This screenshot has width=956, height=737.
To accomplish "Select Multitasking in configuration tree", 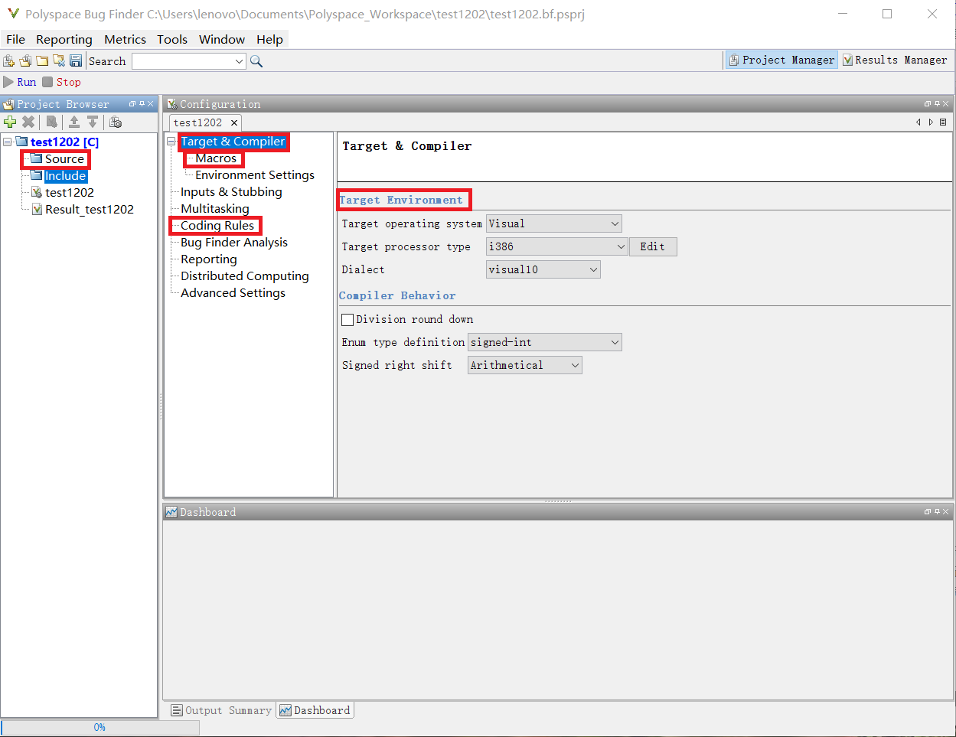I will (215, 209).
